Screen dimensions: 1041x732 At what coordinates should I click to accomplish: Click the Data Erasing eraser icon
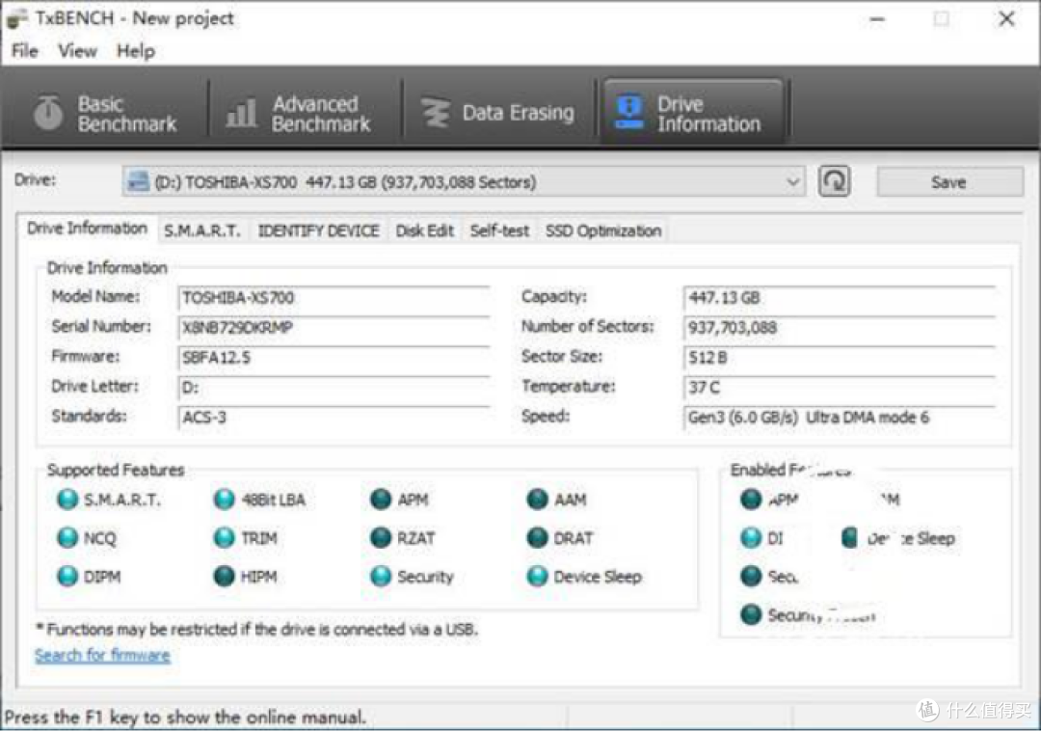(437, 113)
